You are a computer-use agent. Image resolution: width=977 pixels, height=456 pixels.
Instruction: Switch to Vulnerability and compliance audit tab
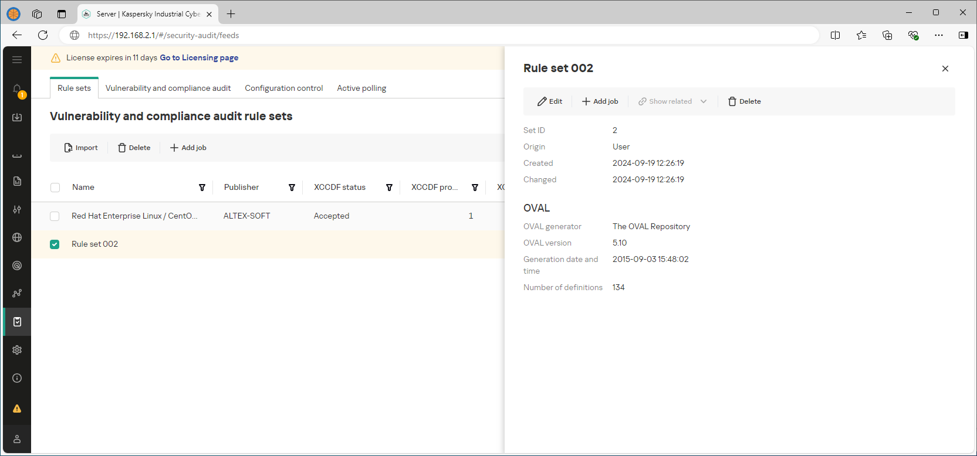pyautogui.click(x=168, y=89)
